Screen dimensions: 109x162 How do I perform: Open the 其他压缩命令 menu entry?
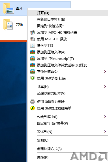68,71
